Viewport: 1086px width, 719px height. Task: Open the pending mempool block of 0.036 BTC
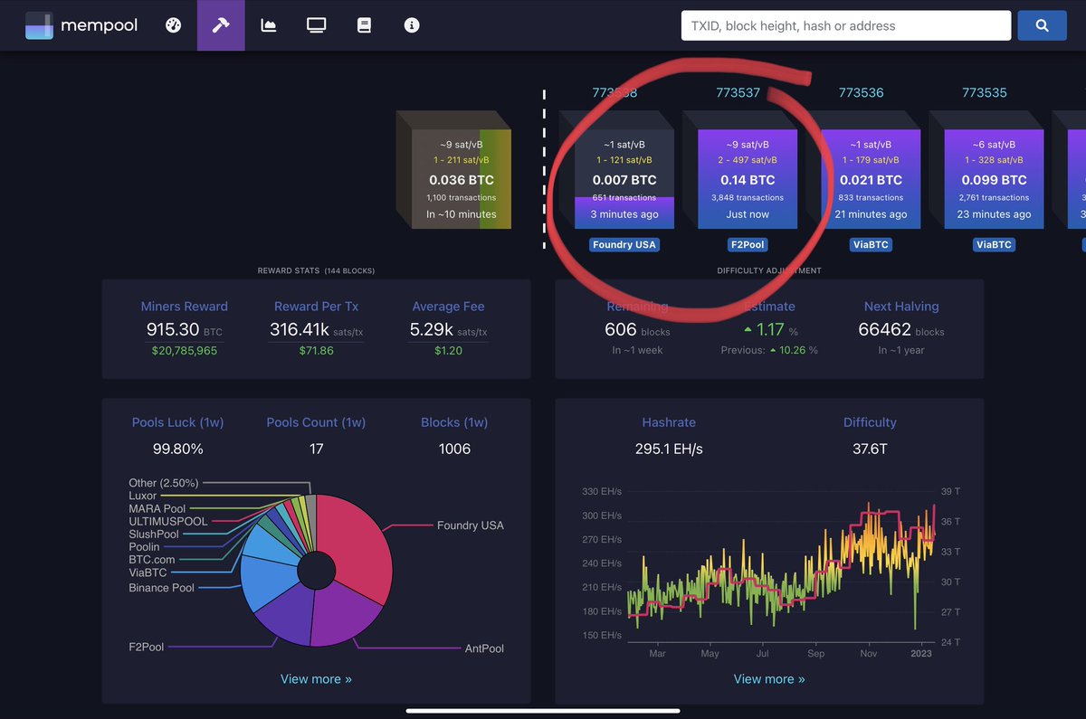tap(462, 179)
